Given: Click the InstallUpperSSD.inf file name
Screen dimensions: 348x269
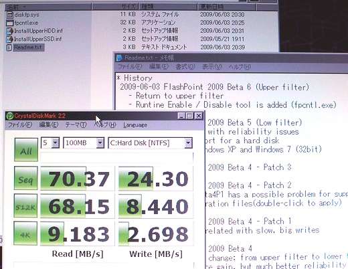Looking at the screenshot, I should point(37,39).
